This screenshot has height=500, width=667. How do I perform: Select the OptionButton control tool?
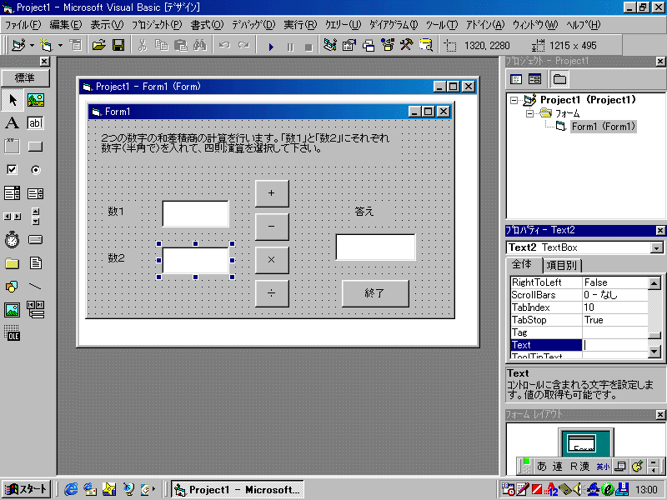(36, 170)
